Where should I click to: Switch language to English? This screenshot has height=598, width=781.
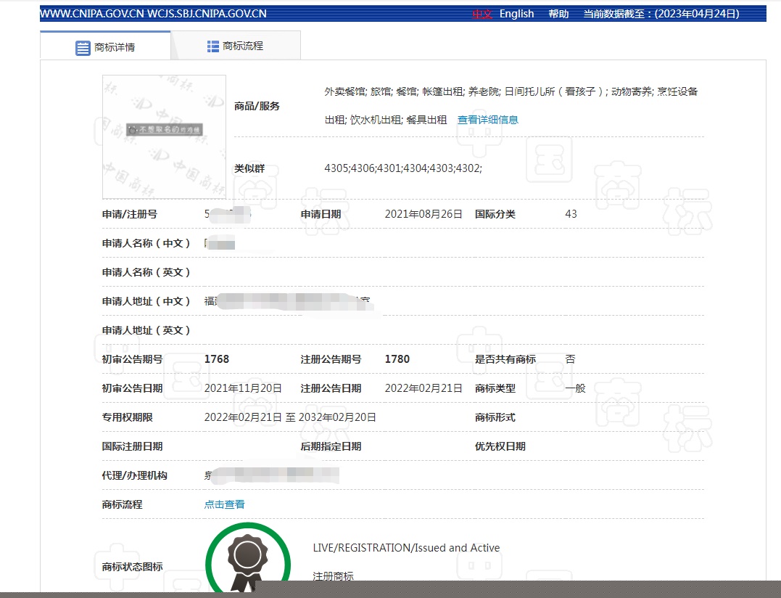coord(516,14)
